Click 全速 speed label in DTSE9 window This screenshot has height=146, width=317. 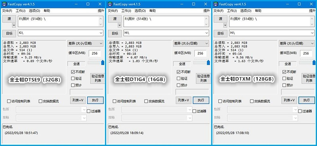[76, 64]
